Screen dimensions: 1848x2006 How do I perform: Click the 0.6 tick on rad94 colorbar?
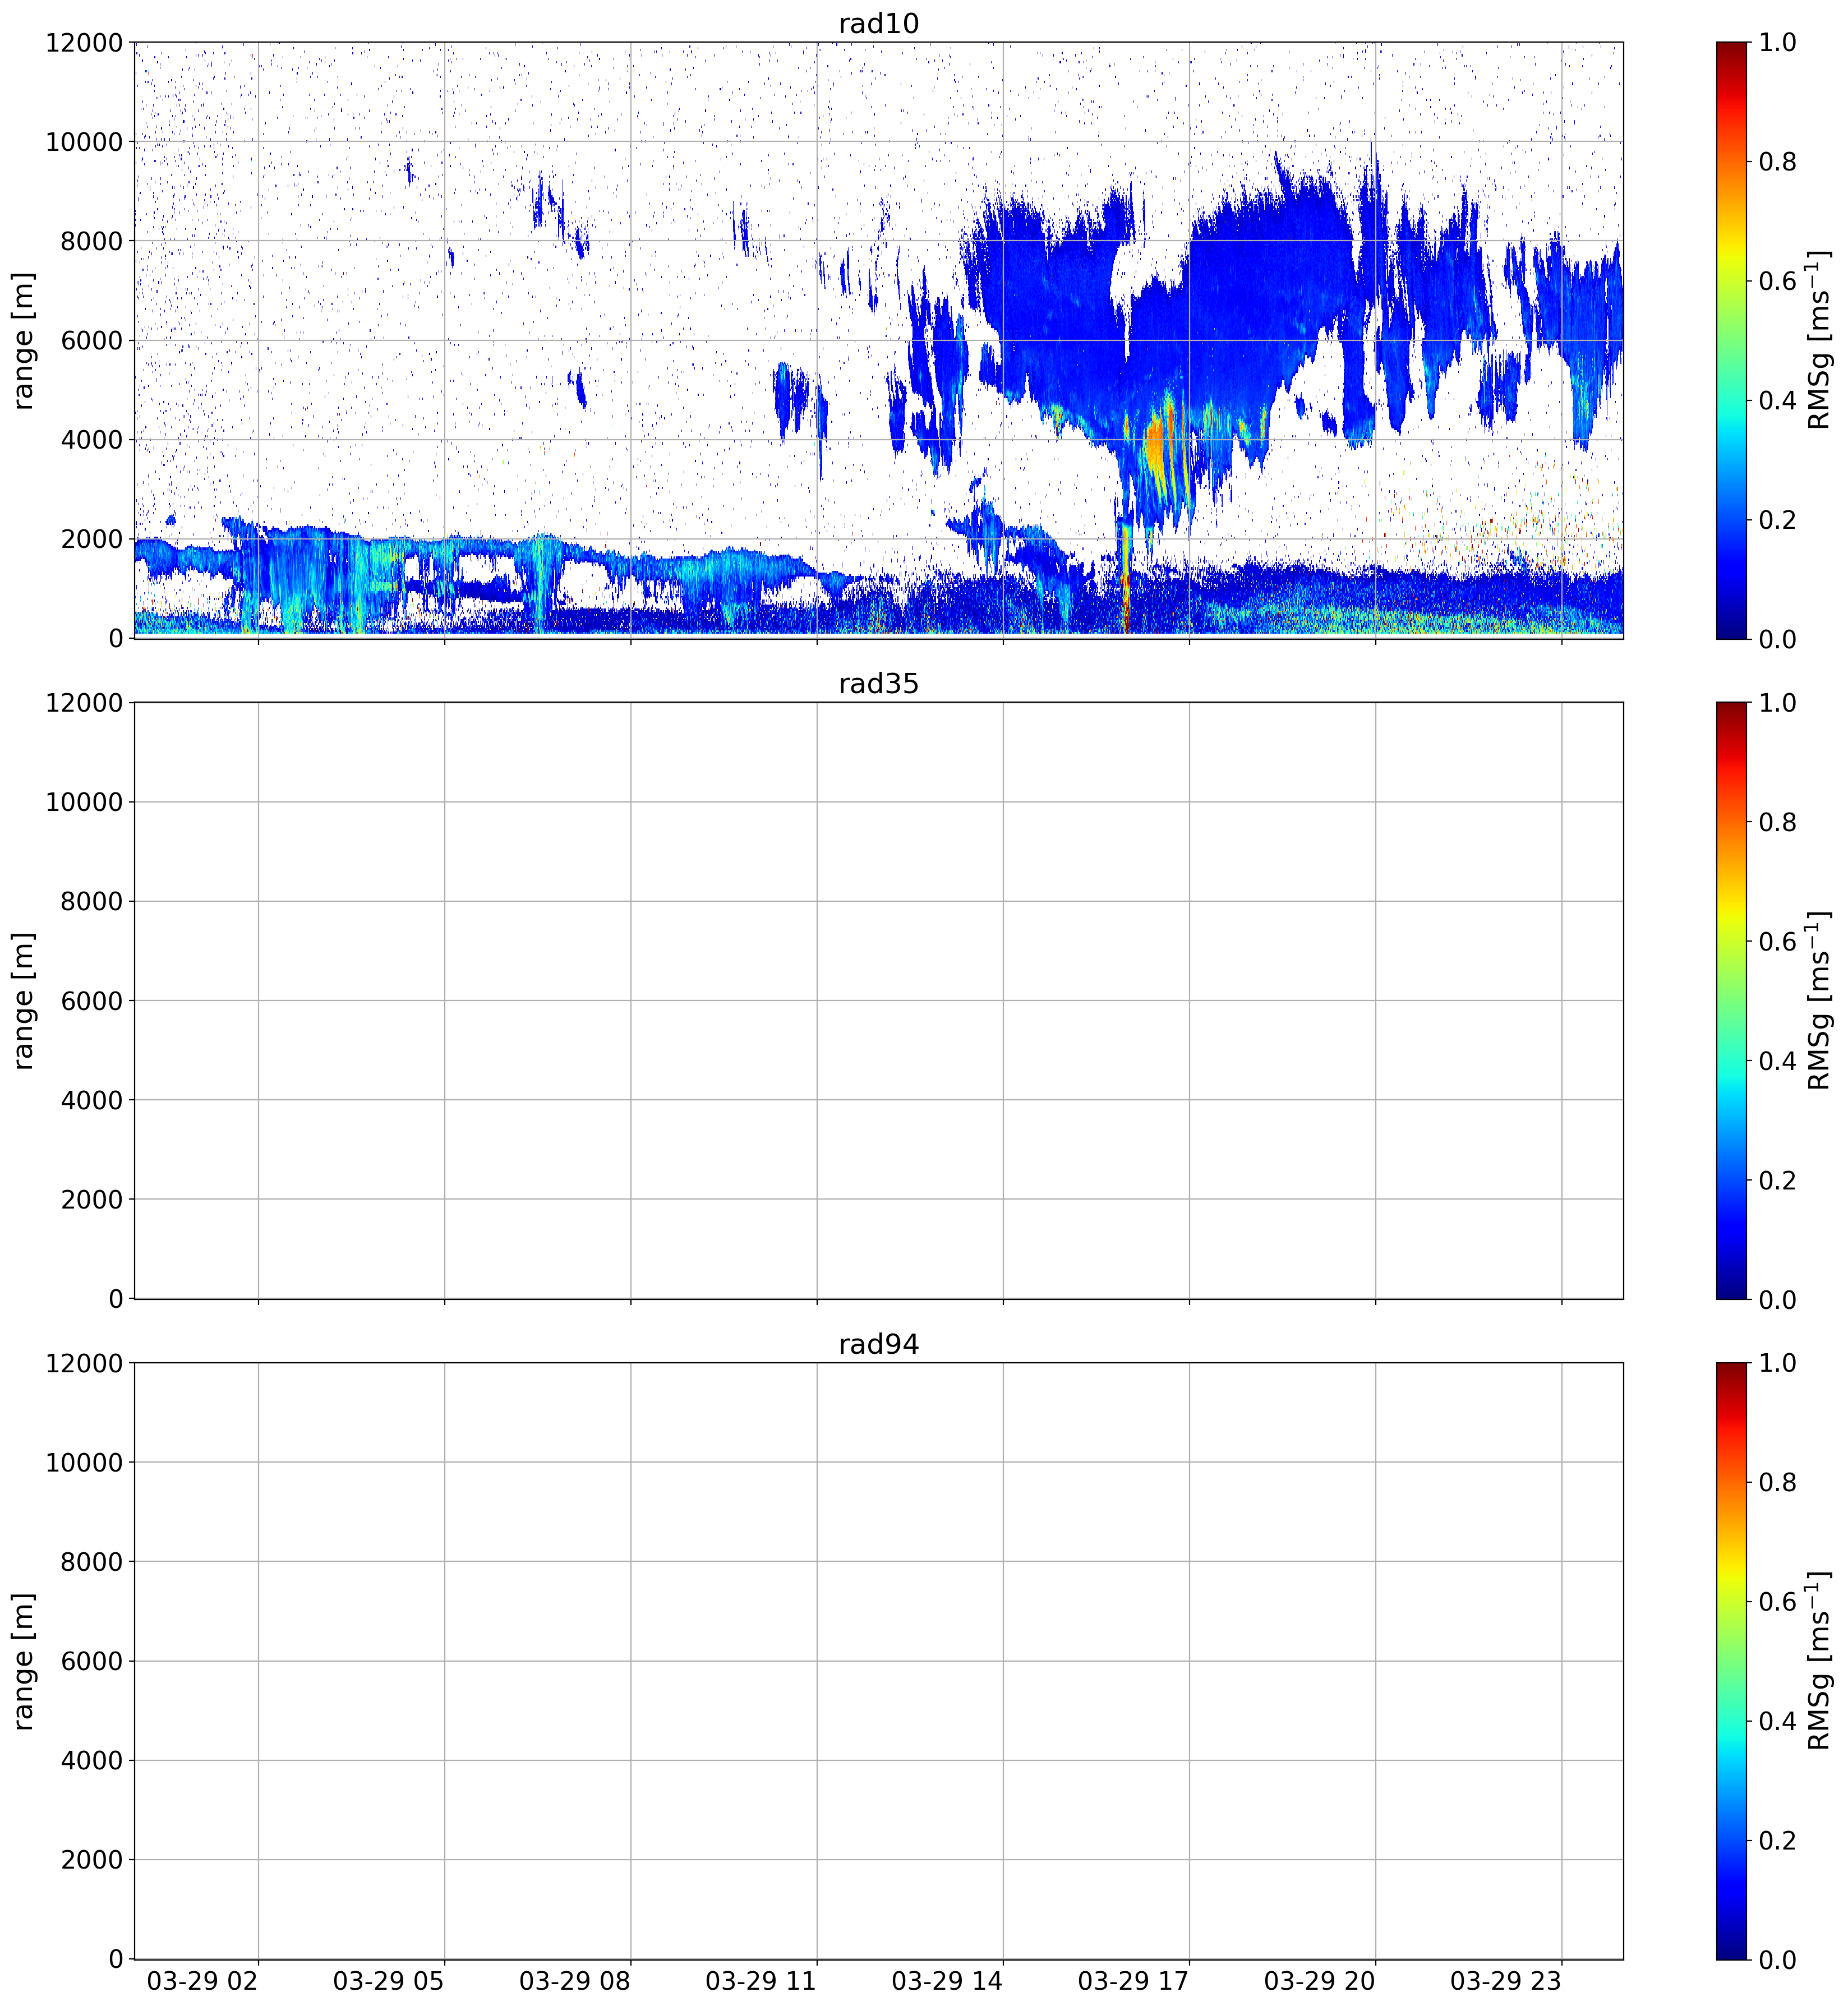[x=1777, y=1602]
